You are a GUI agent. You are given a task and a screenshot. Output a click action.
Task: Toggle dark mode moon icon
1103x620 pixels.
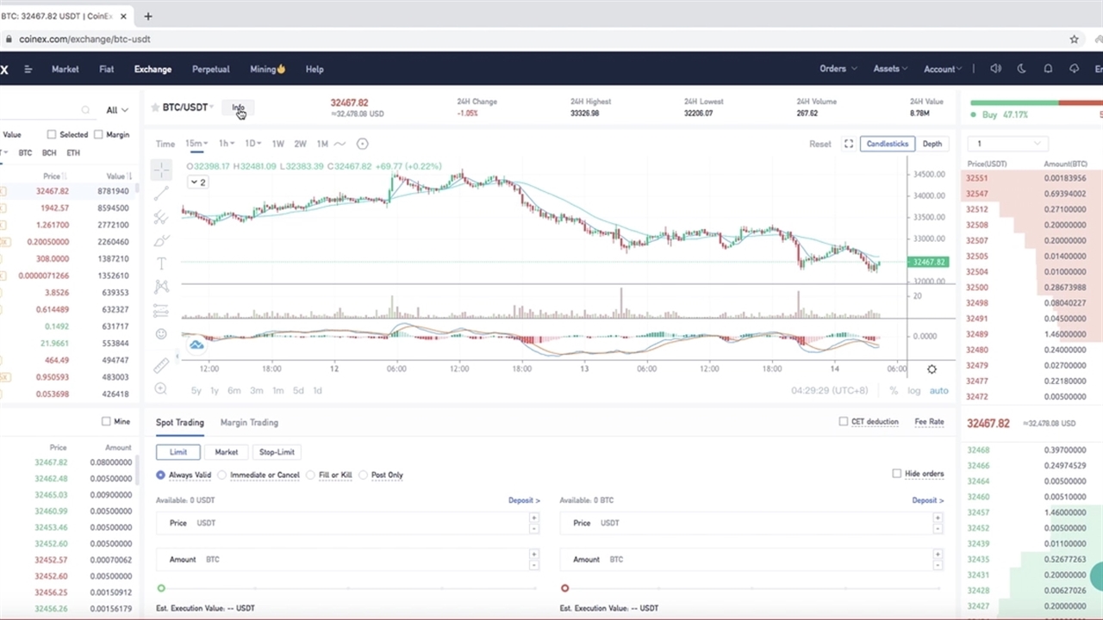(1022, 69)
